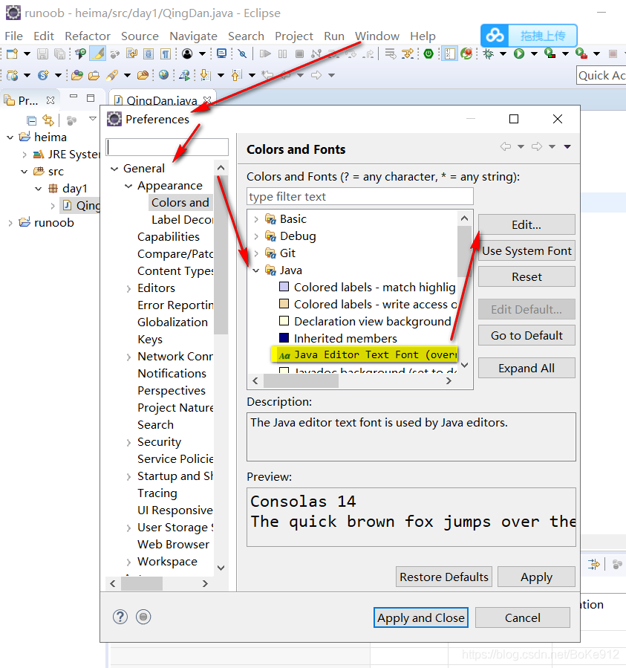Image resolution: width=626 pixels, height=668 pixels.
Task: Click Skip All Breakpoints icon
Action: (x=242, y=53)
